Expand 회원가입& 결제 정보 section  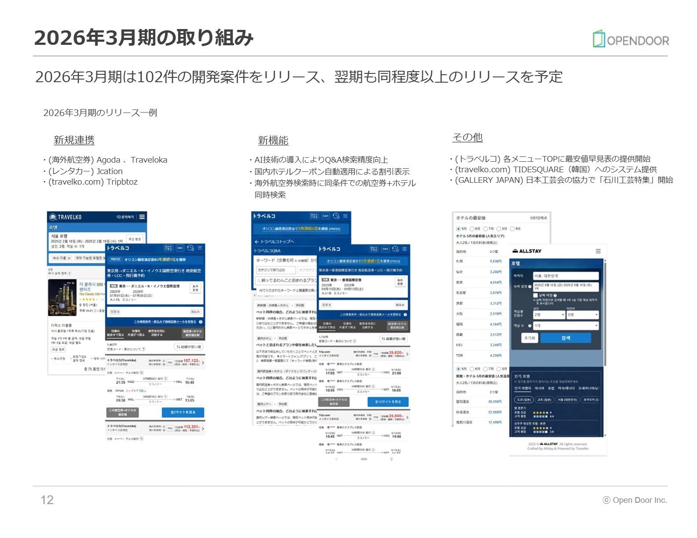tap(78, 359)
